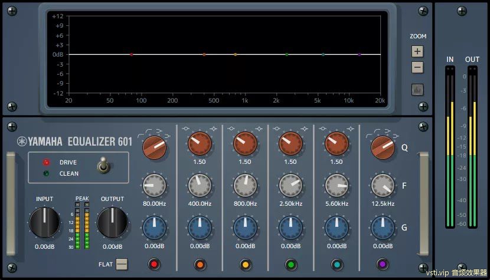Click the shelf-type icons above 12.5kHz band
The width and height of the screenshot is (490, 280).
383,133
